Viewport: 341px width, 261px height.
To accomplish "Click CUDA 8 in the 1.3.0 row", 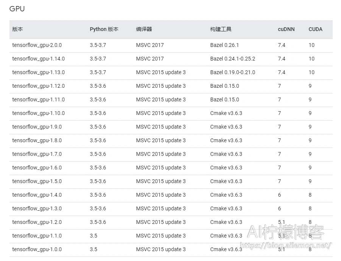I will [310, 209].
